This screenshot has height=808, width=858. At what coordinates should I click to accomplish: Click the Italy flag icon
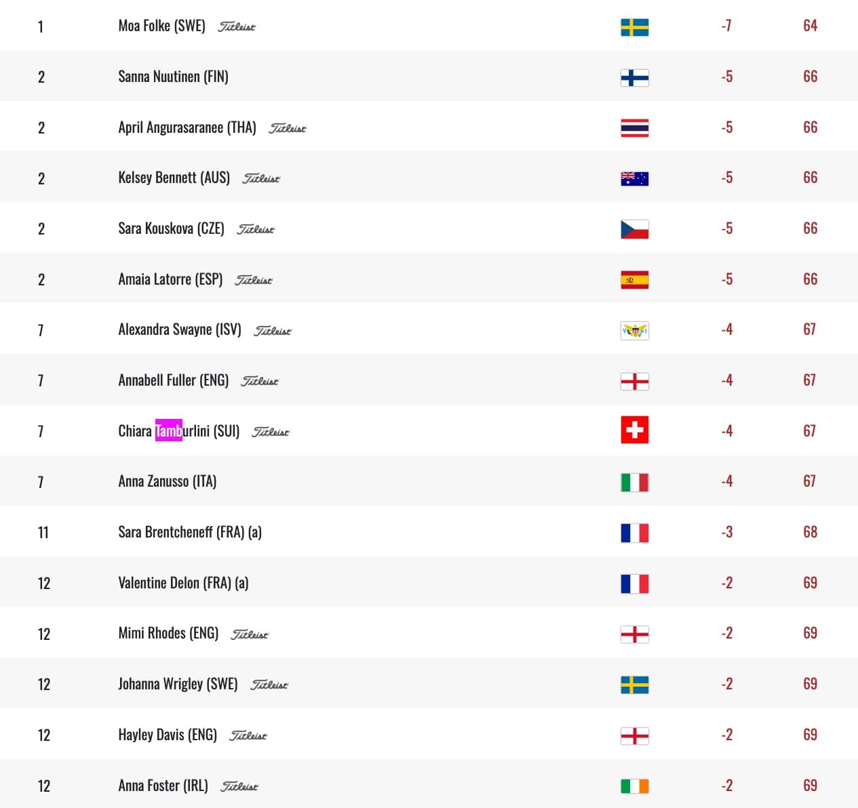point(634,483)
